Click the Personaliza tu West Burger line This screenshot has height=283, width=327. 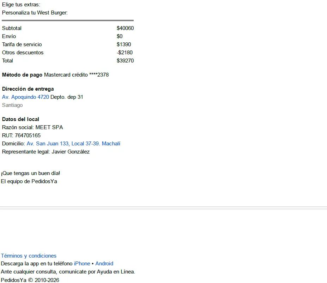pyautogui.click(x=35, y=13)
